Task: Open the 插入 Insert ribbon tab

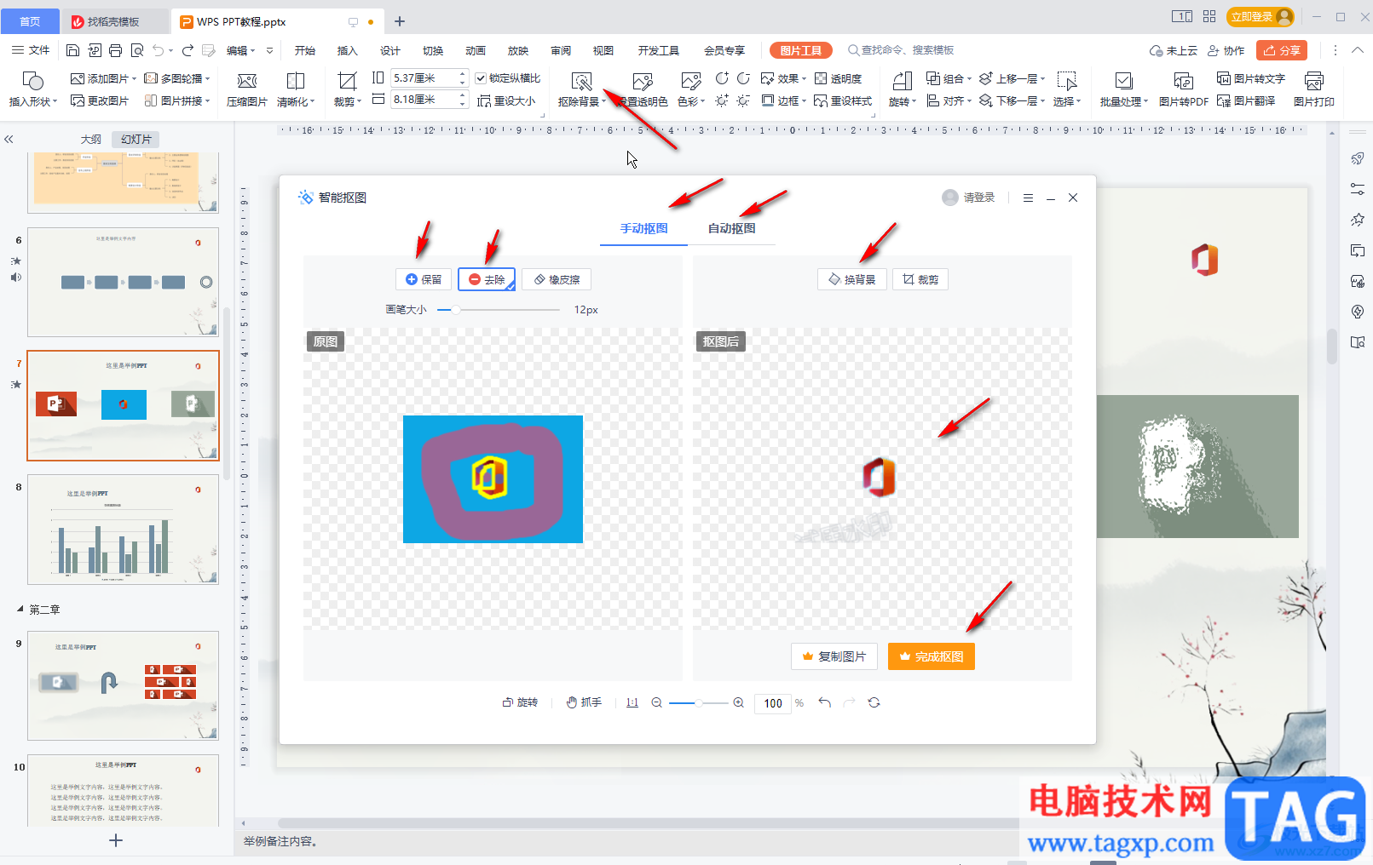Action: click(x=347, y=50)
